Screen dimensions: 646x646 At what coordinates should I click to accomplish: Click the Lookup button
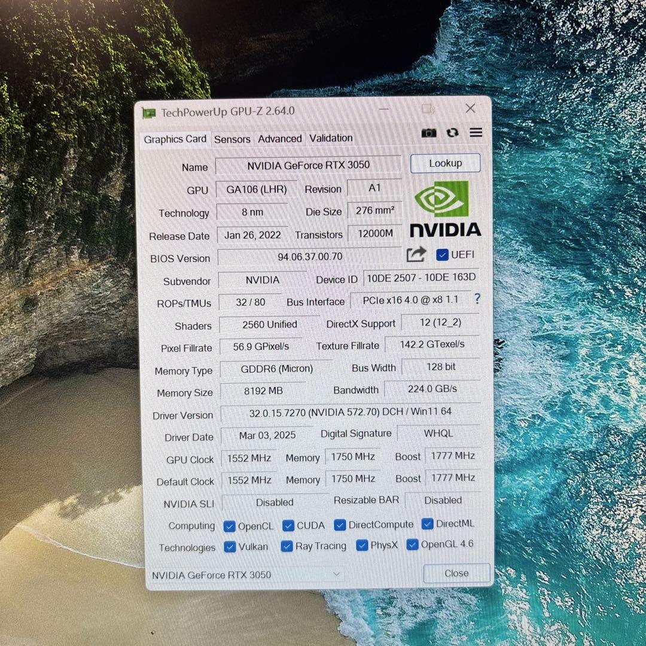[x=445, y=163]
